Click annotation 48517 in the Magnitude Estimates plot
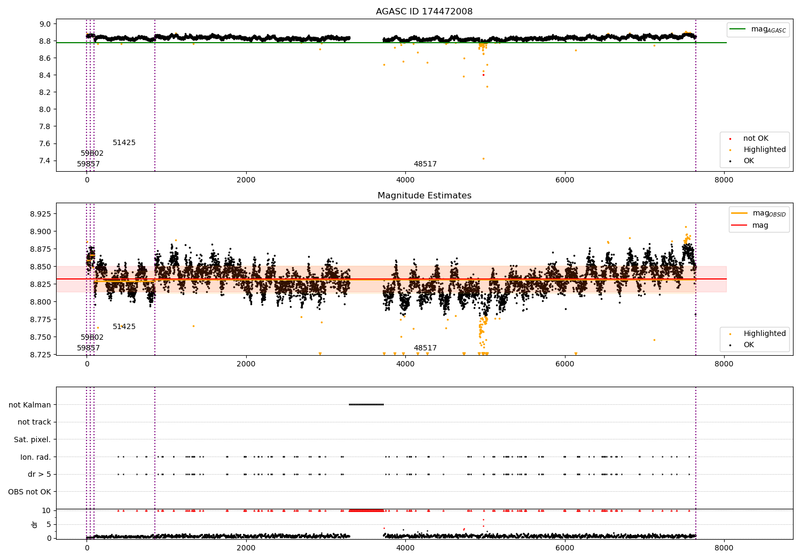 click(425, 348)
